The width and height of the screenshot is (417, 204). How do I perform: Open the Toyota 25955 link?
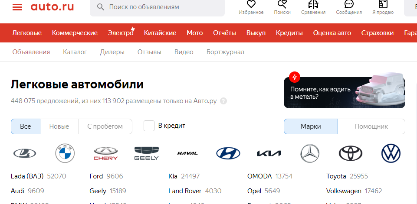[x=347, y=176]
